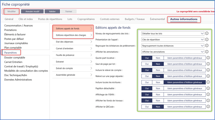Open info icon for Papillon détachable
This screenshot has width=215, height=120.
[208, 88]
